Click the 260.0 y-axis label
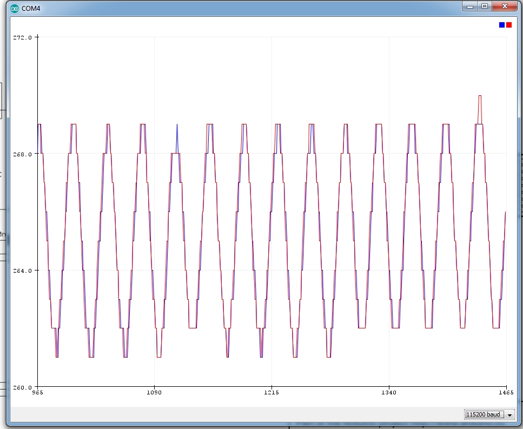Image resolution: width=523 pixels, height=429 pixels. coord(22,388)
